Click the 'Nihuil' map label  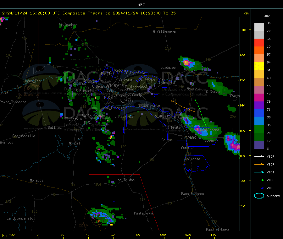tap(75, 143)
